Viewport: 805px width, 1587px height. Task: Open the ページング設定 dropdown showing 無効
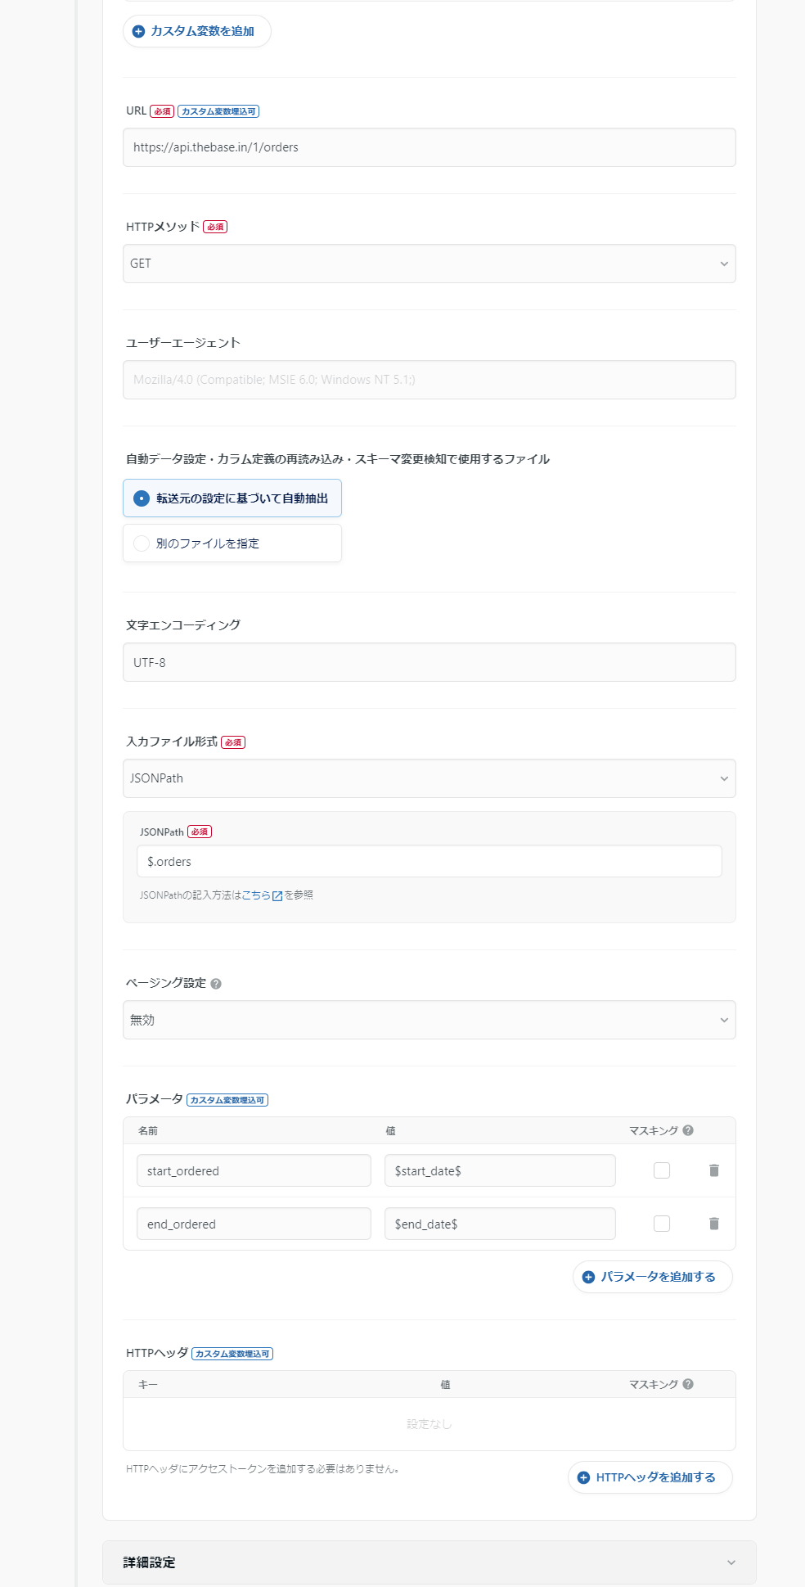pos(429,1020)
